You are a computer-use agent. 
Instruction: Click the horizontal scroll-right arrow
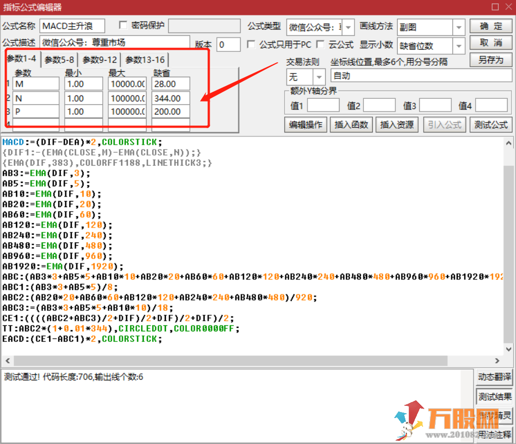(497, 361)
